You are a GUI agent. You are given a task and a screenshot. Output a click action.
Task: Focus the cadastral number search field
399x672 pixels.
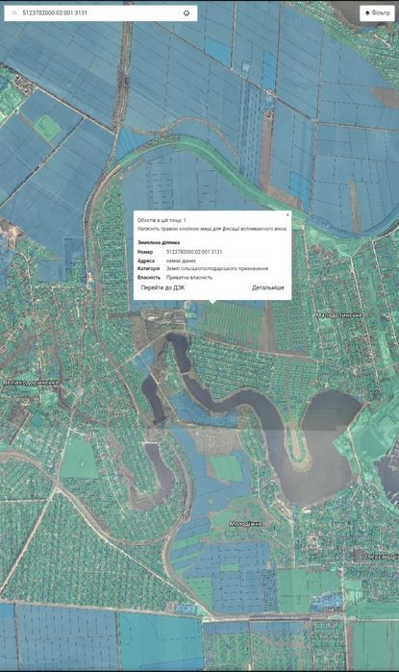[x=101, y=13]
